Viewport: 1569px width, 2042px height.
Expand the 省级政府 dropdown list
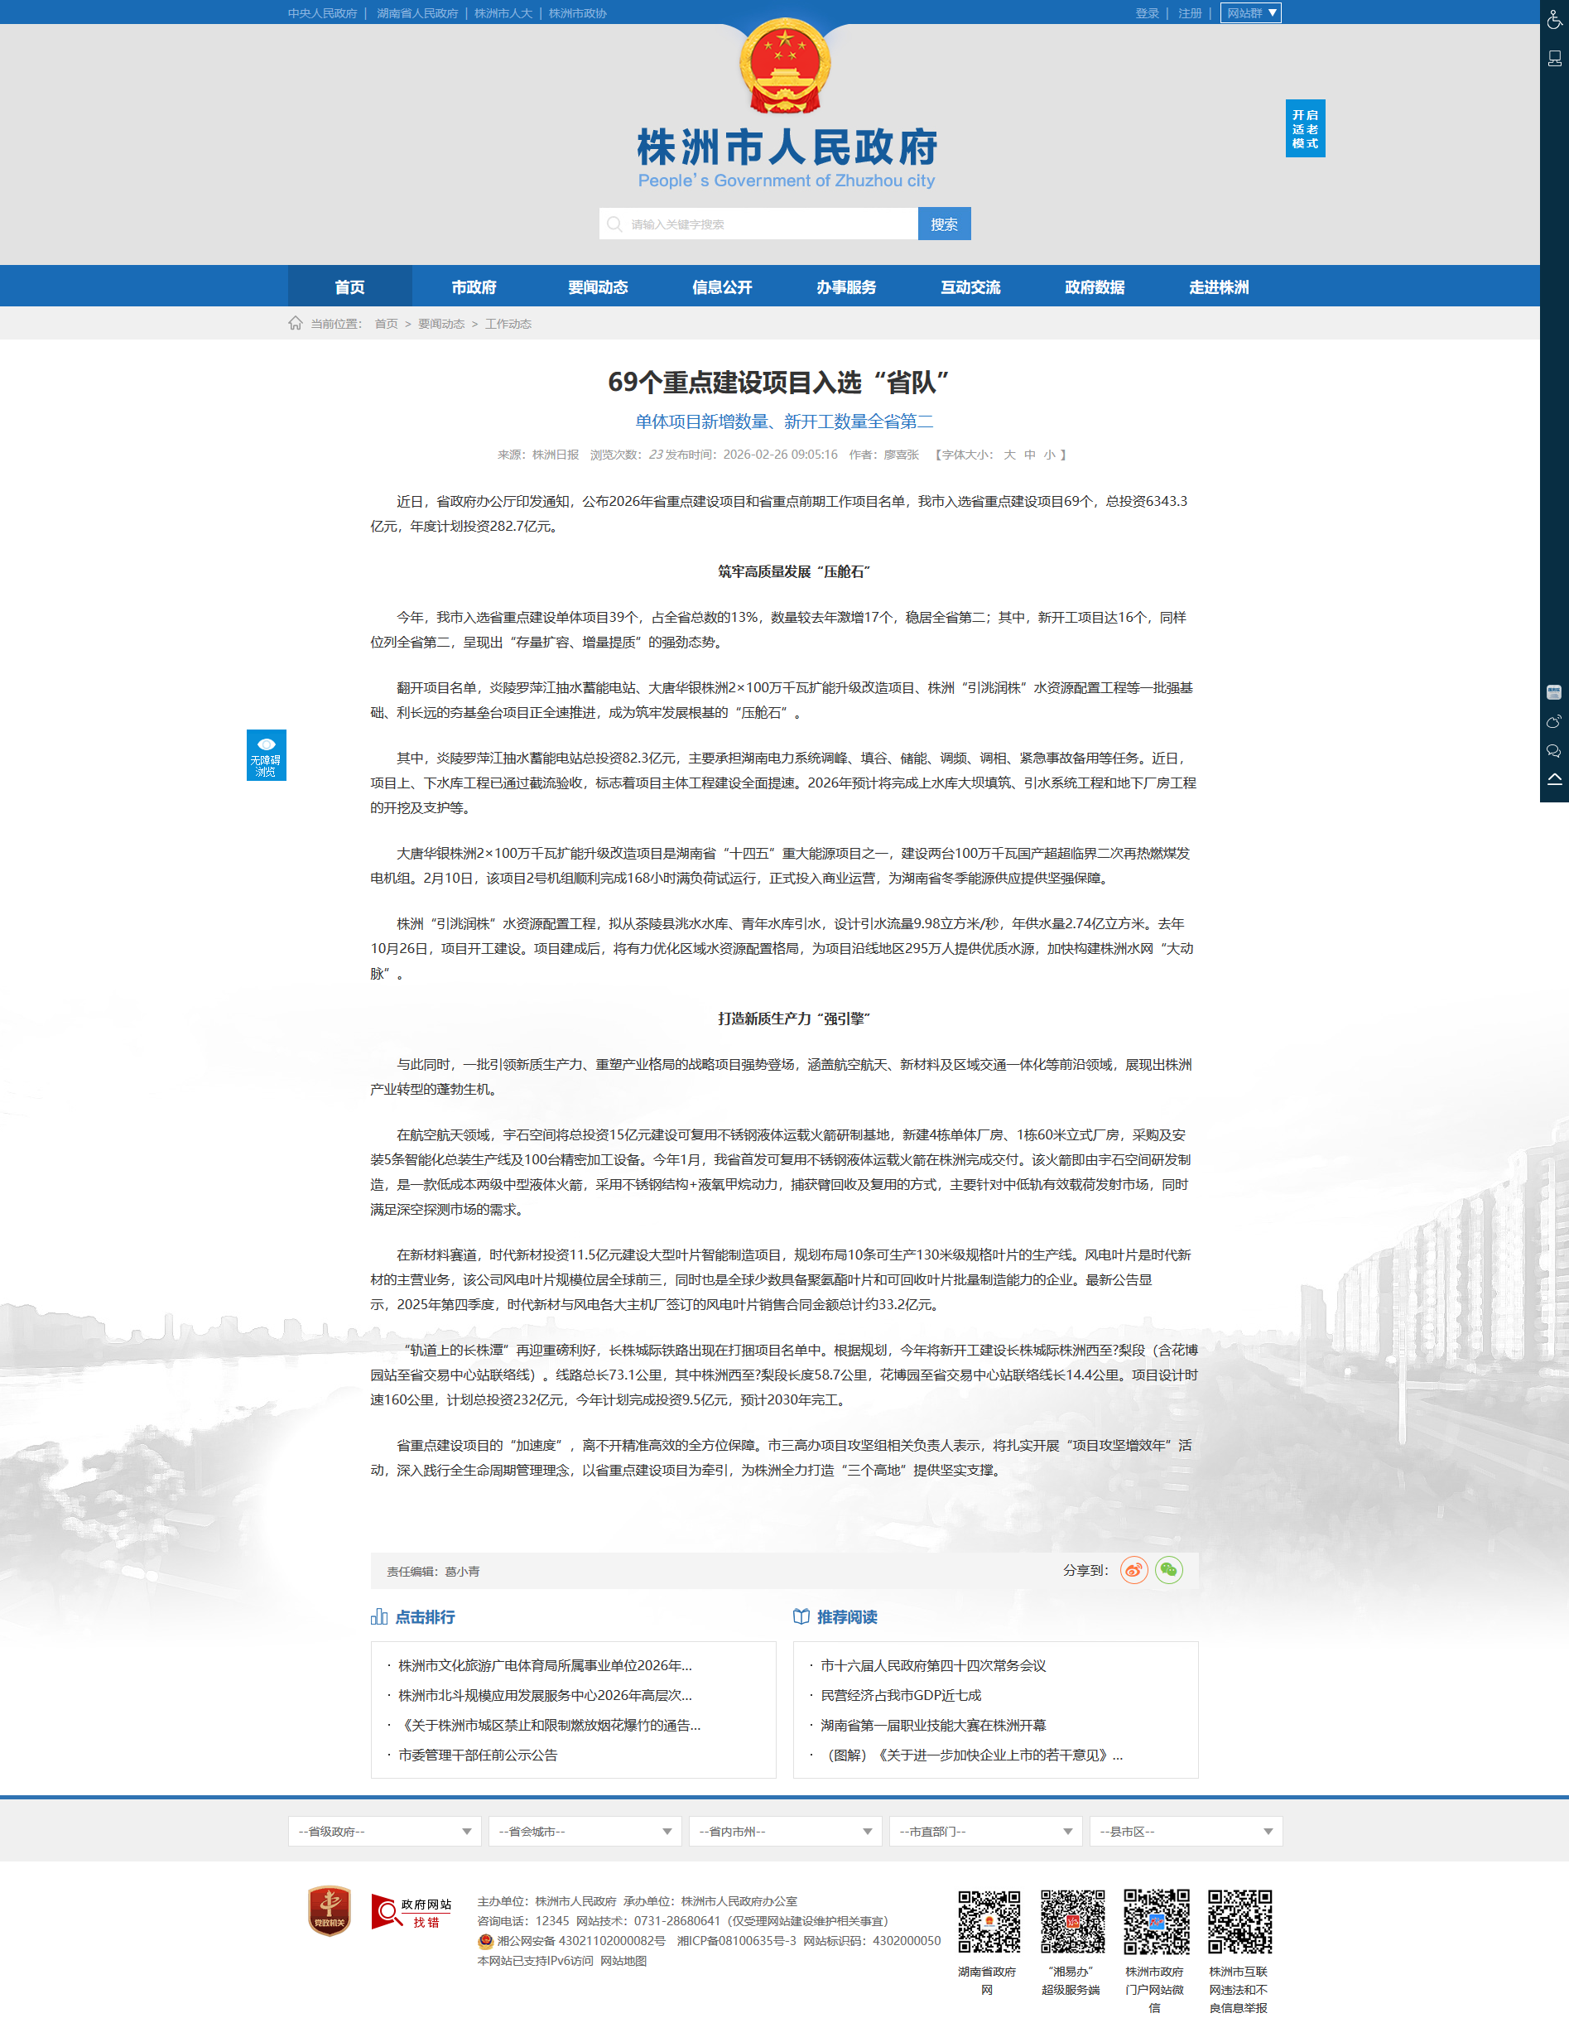point(384,1831)
